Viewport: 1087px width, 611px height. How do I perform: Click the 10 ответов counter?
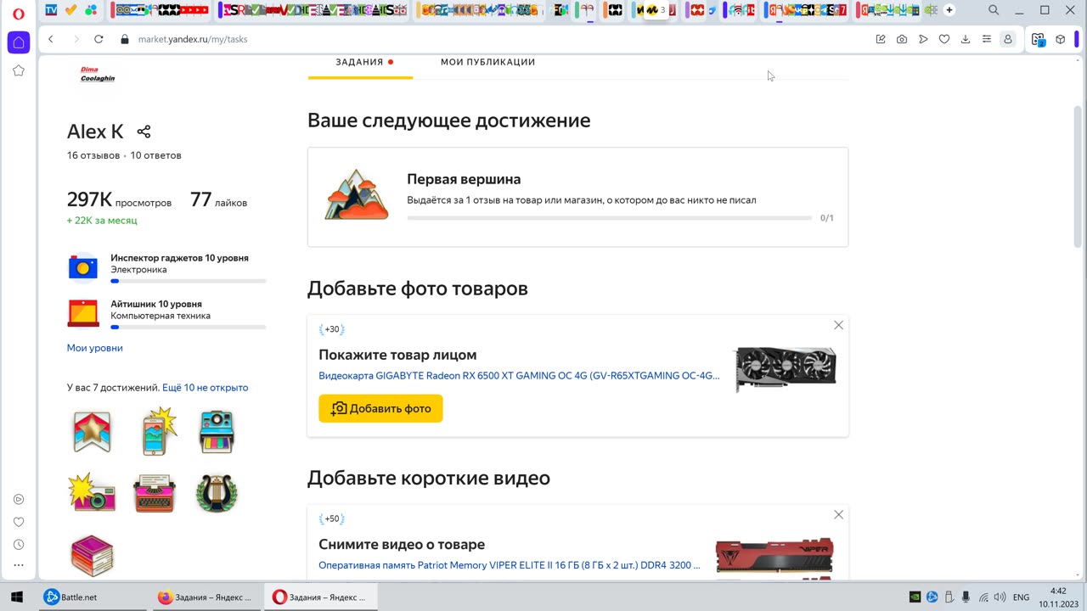point(155,155)
